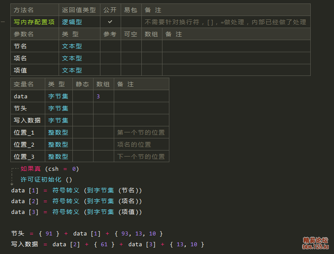Click 写入数据 at the start of its assignment

click(25, 244)
